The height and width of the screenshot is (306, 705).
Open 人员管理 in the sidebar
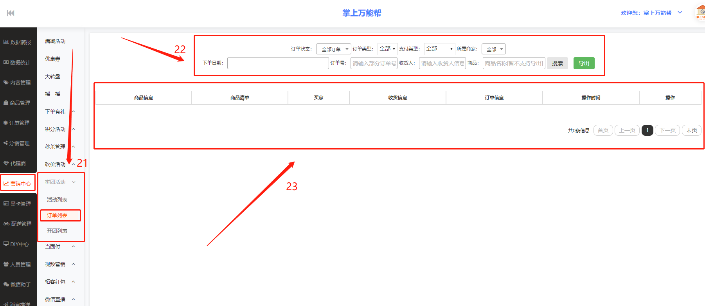tap(17, 265)
